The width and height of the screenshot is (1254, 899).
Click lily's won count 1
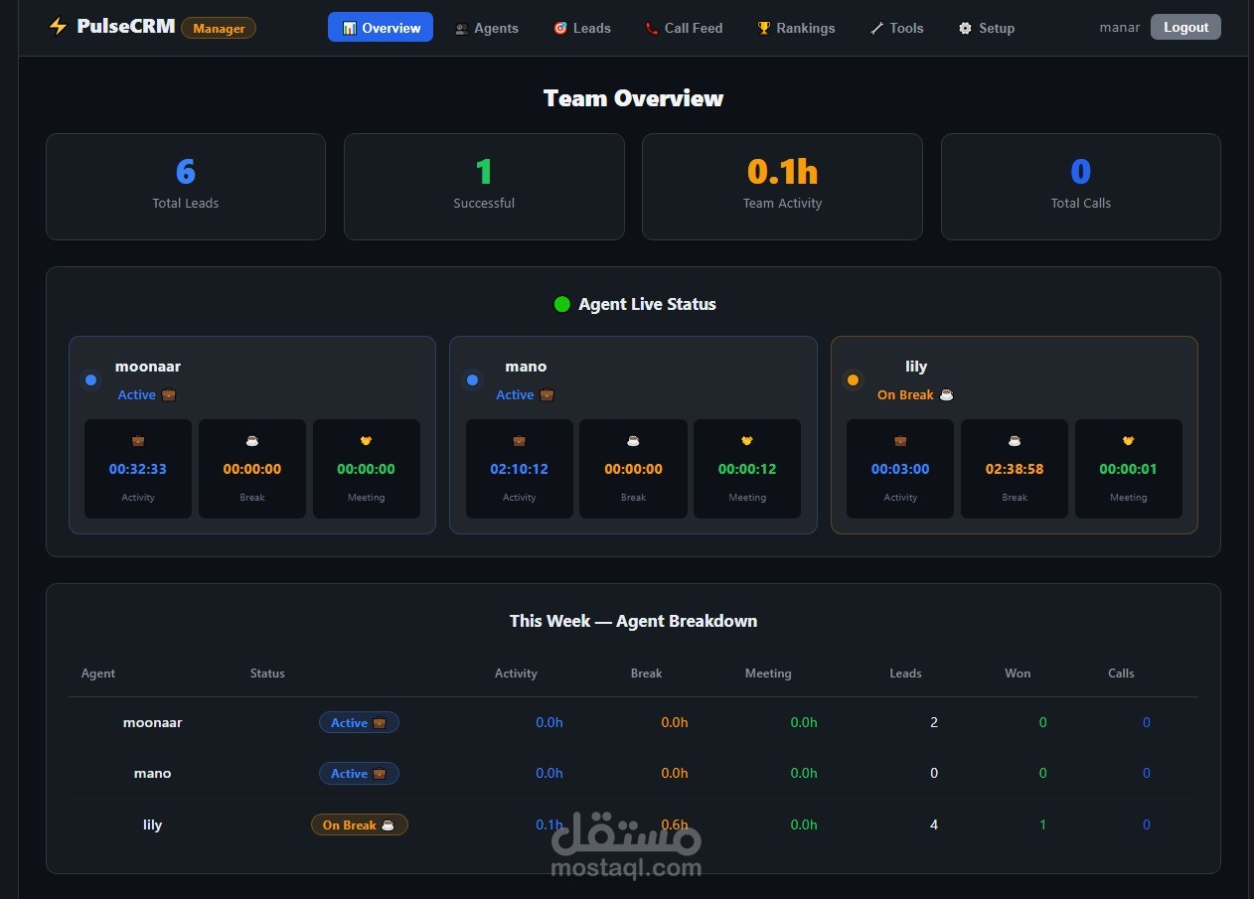coord(1042,824)
